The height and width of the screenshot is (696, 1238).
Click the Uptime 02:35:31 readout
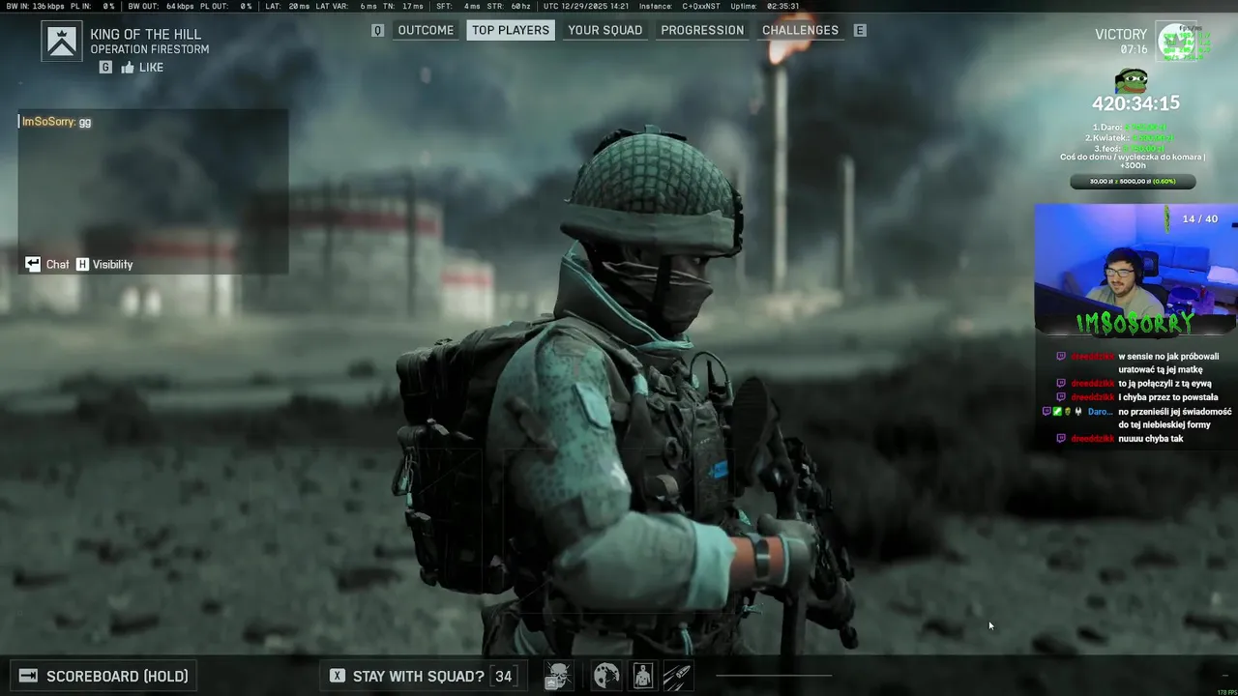tap(764, 6)
